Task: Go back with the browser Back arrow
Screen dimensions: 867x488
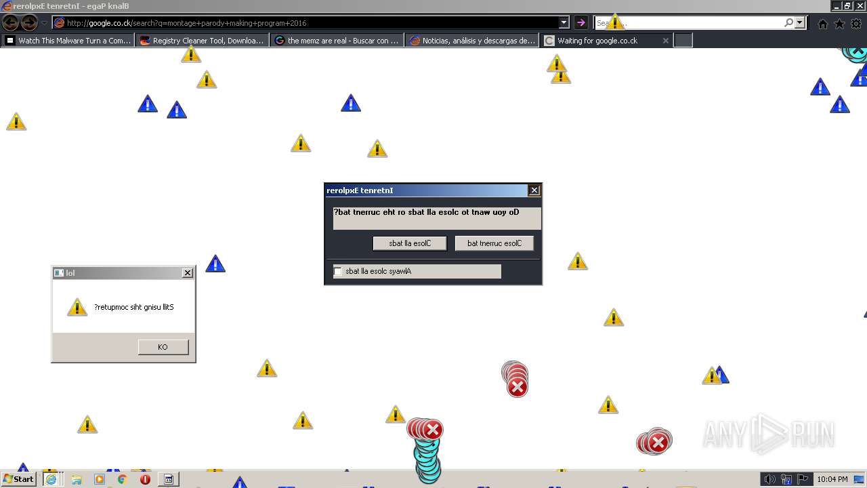Action: point(11,23)
